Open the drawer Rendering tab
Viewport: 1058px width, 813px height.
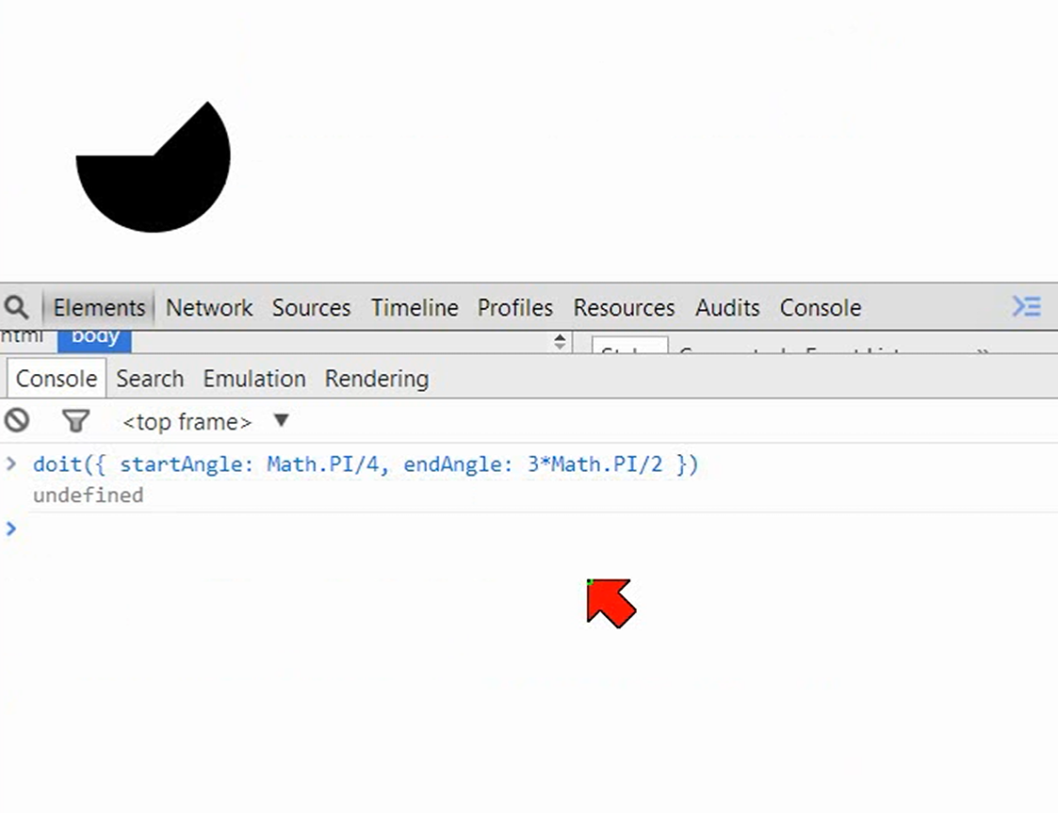tap(377, 379)
